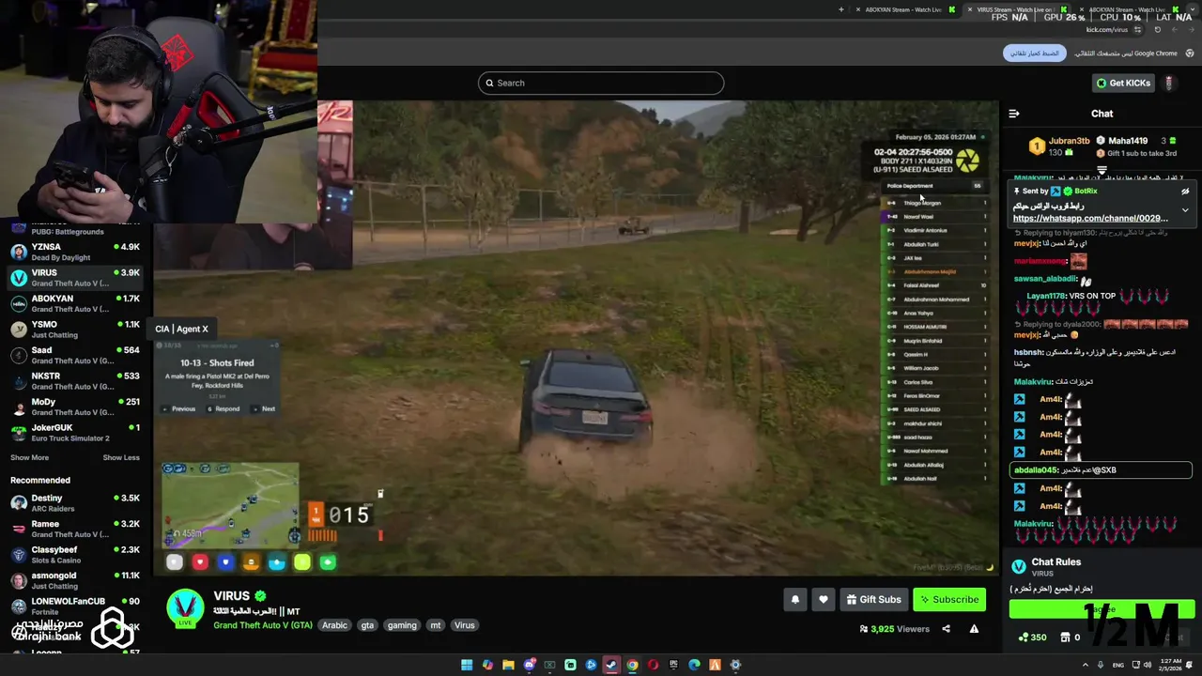
Task: Open the Opera browser taskbar icon
Action: [x=653, y=665]
